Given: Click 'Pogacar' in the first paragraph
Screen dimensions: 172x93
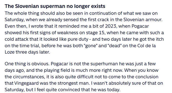Looking at the screenshot, I should pos(140,26).
